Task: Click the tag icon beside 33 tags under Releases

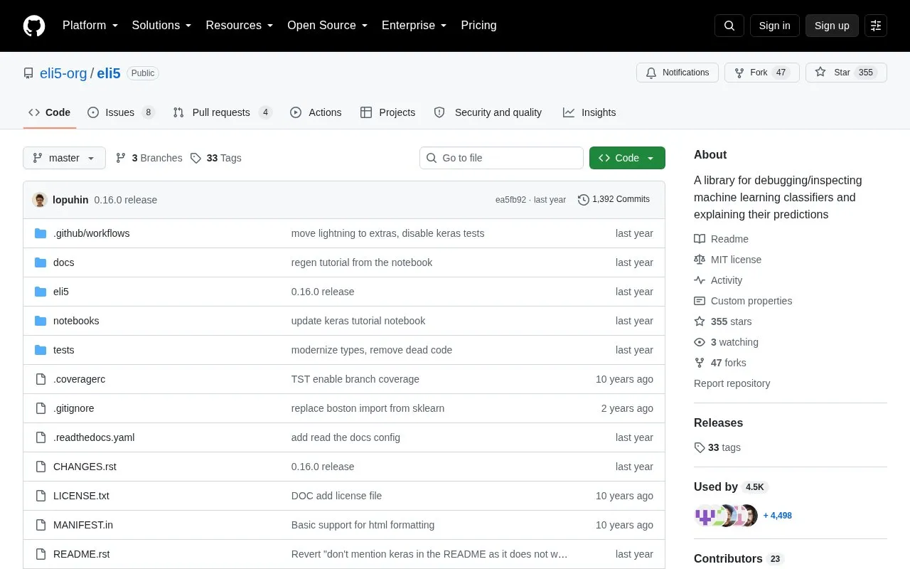Action: pyautogui.click(x=700, y=447)
